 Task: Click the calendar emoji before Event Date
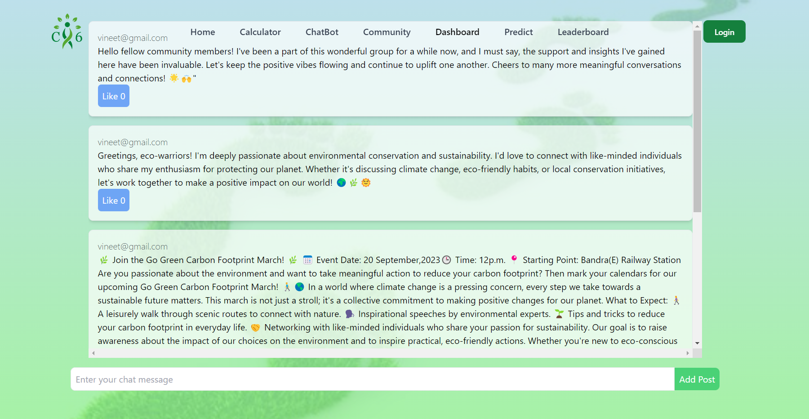pyautogui.click(x=308, y=260)
